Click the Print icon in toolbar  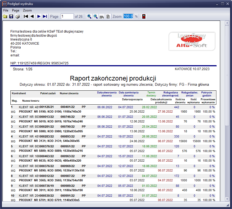point(18,16)
